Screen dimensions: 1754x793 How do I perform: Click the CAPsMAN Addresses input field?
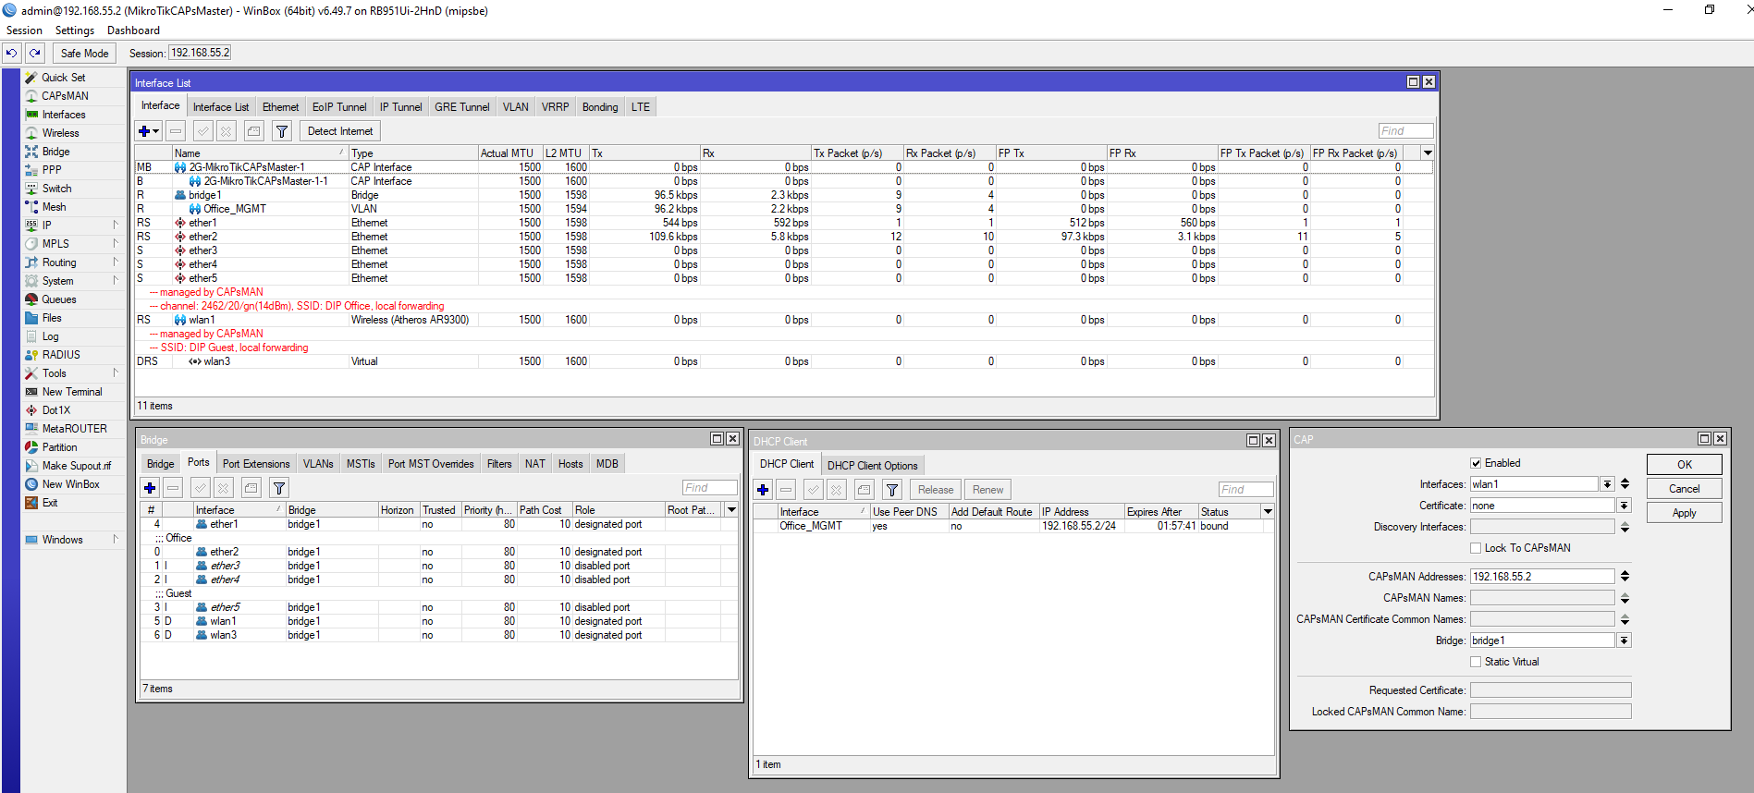tap(1542, 577)
